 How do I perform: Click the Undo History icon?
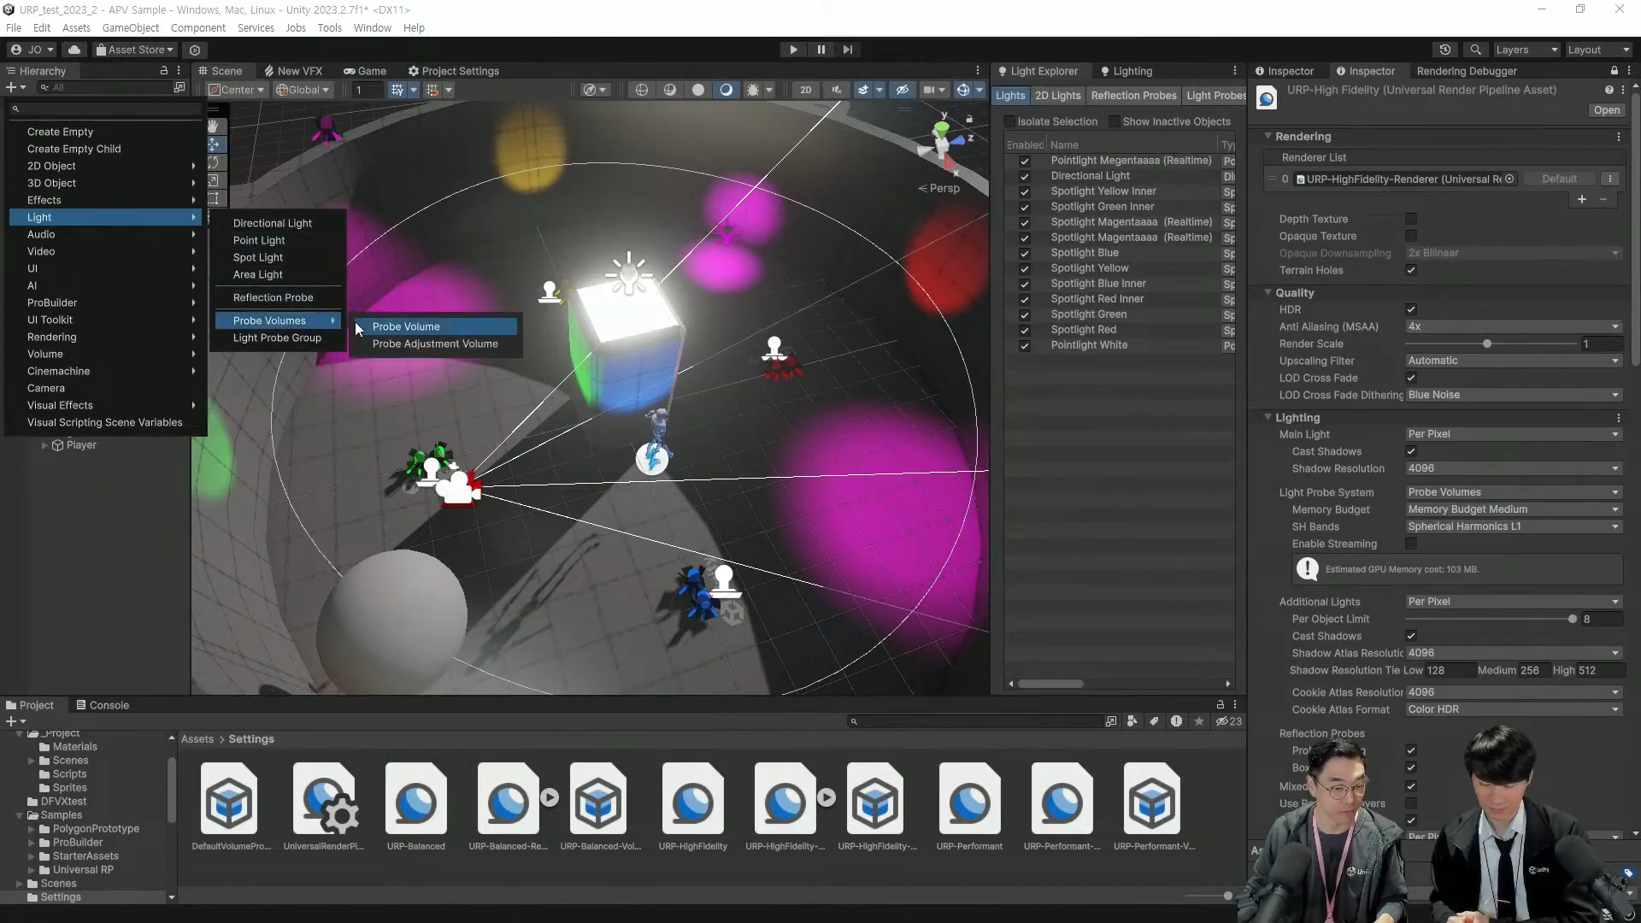(x=1445, y=50)
